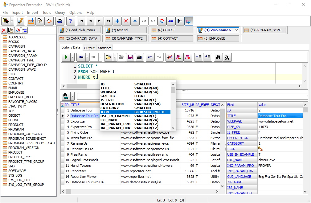The height and width of the screenshot is (203, 311).
Task: Open the (5) EMPLOYEE window tab
Action: point(218,38)
